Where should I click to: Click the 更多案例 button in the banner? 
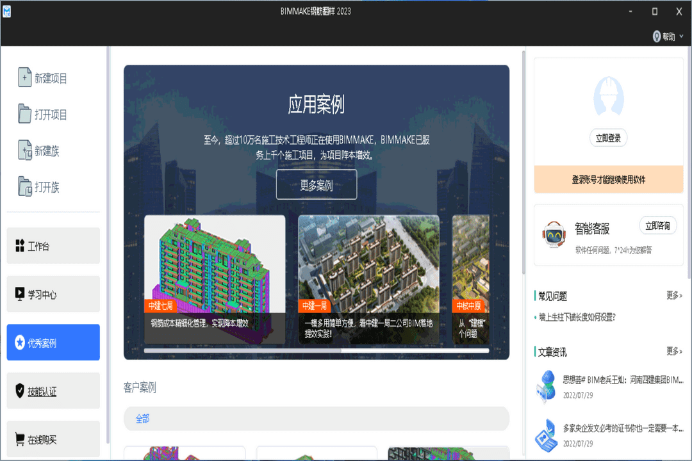coord(316,184)
